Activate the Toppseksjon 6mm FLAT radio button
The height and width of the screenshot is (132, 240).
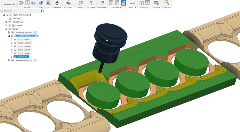coord(35,32)
